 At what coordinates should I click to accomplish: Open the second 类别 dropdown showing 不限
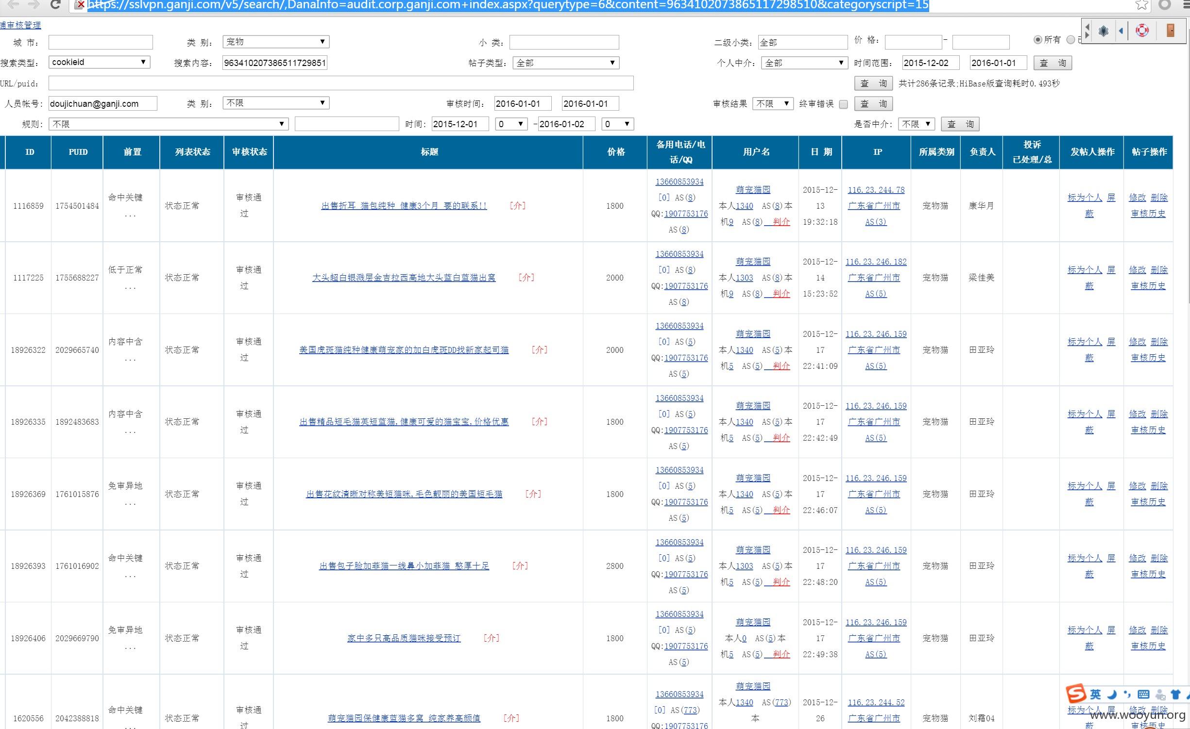[x=276, y=103]
